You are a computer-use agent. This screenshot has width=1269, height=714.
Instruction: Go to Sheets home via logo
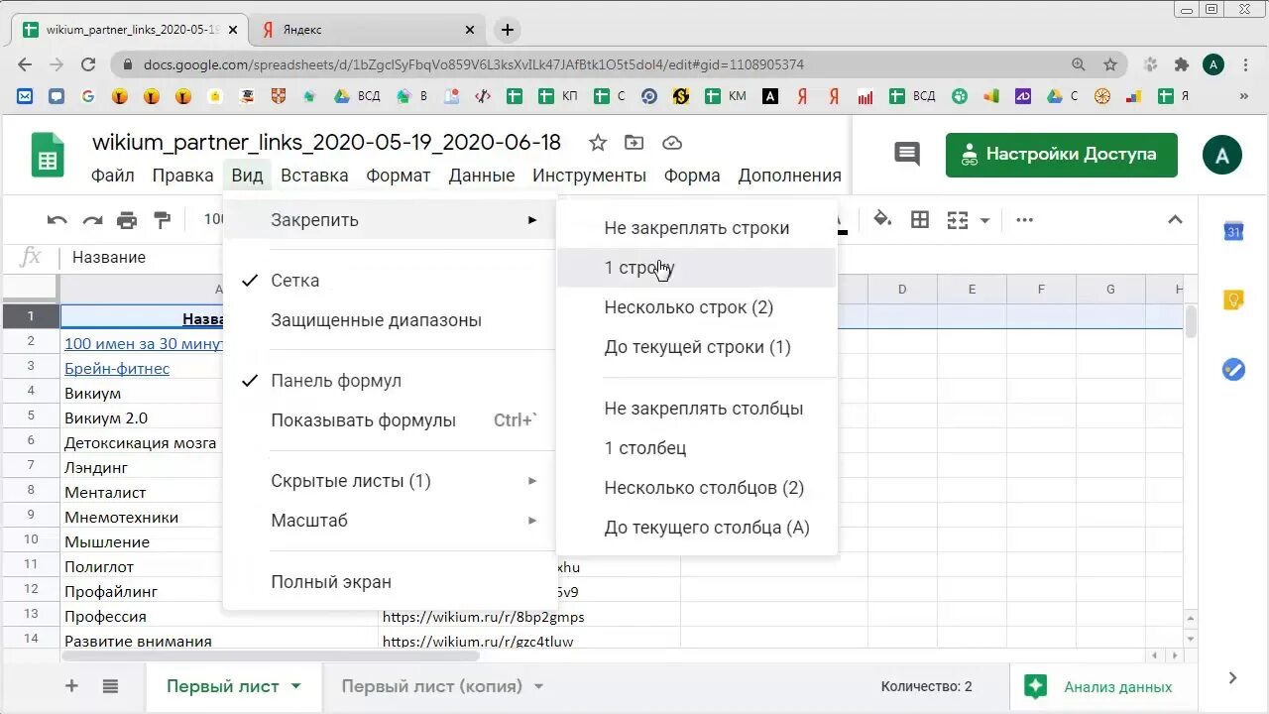click(47, 156)
